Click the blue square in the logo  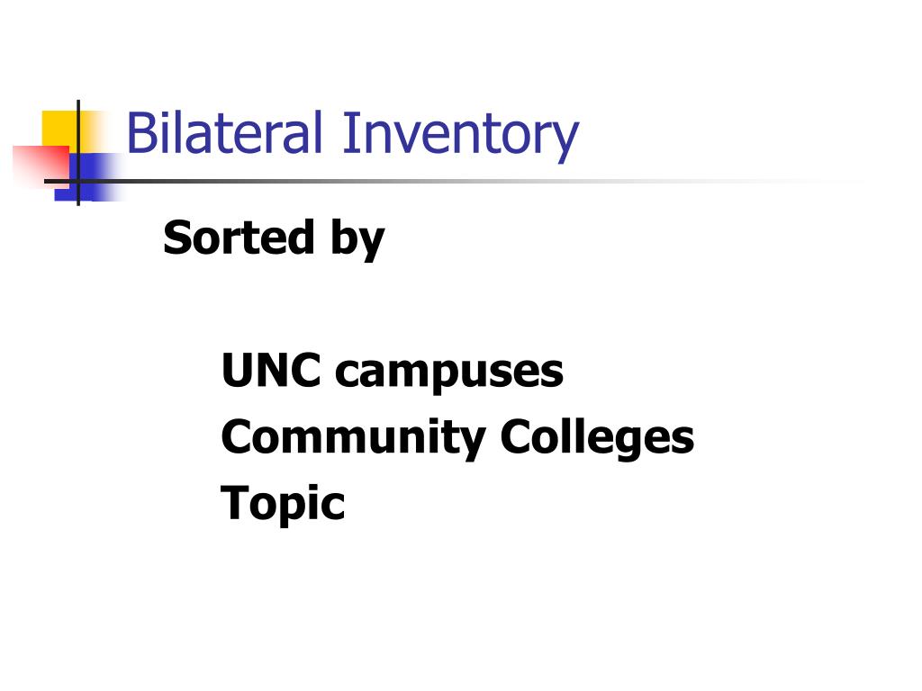pos(88,177)
